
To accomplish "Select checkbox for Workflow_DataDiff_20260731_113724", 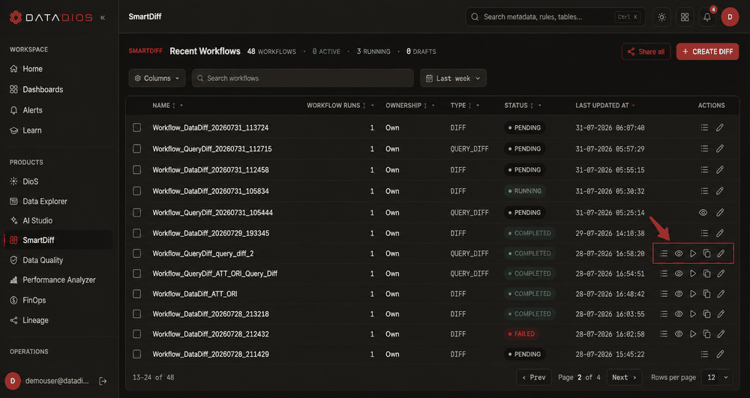I will [x=136, y=127].
